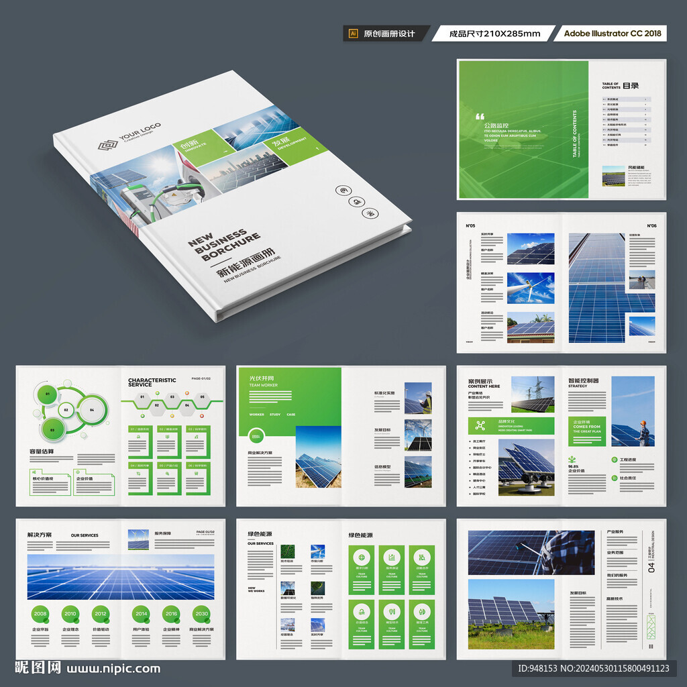Click the green circle numbered 01

tap(48, 394)
